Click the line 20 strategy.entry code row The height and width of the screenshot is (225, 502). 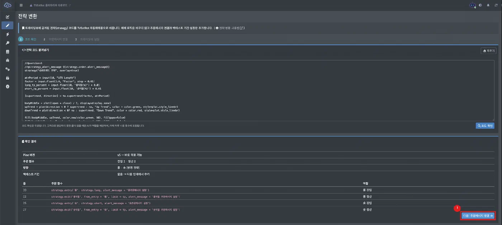258,190
